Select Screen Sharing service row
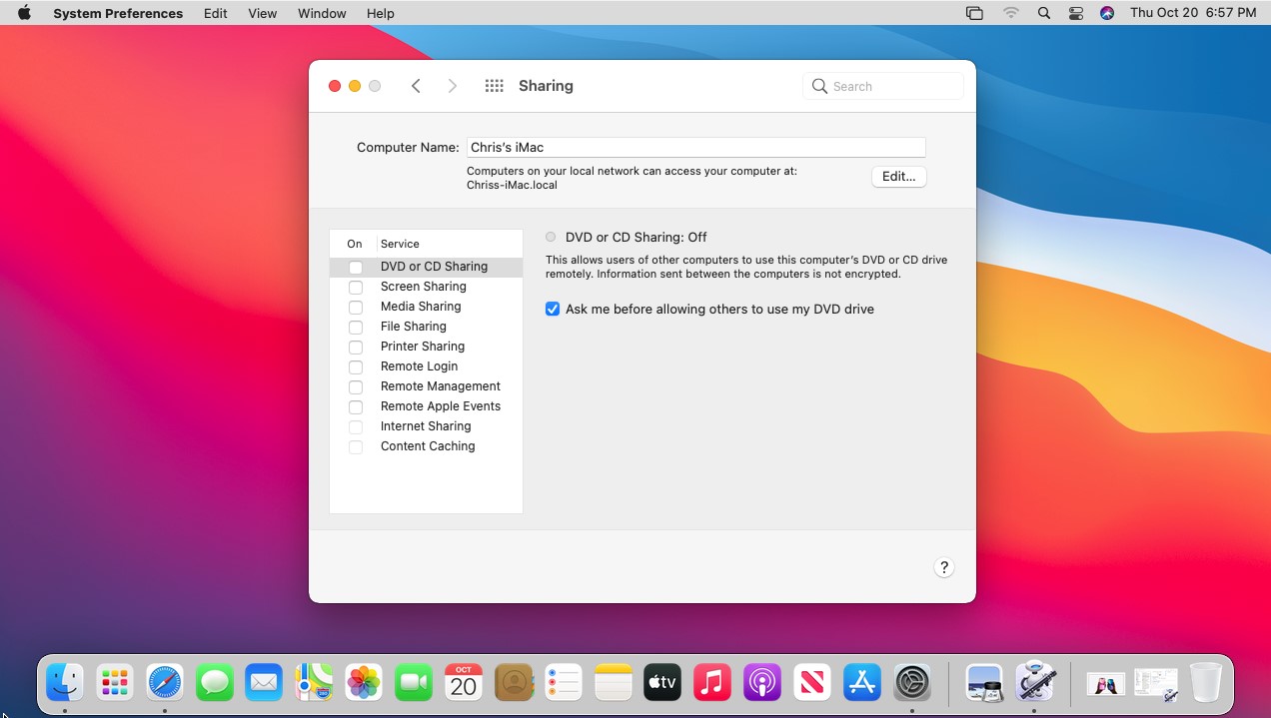The width and height of the screenshot is (1271, 718). click(426, 287)
